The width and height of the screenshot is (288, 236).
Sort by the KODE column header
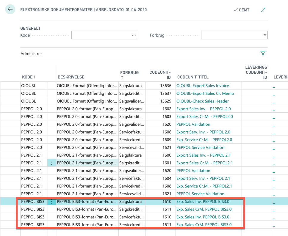[29, 77]
